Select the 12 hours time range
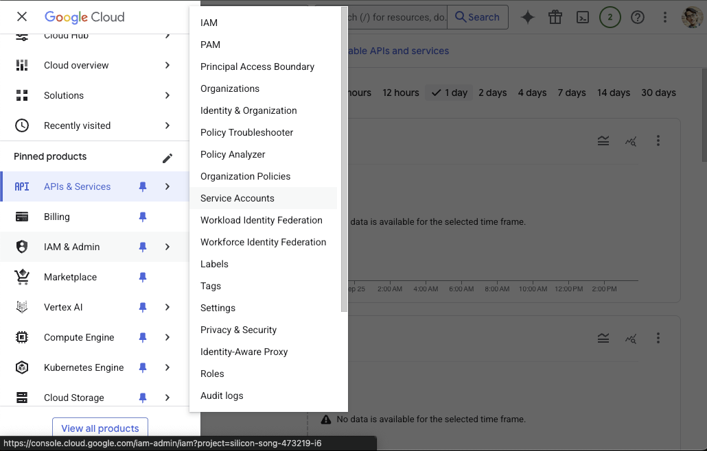Image resolution: width=707 pixels, height=451 pixels. [x=401, y=93]
